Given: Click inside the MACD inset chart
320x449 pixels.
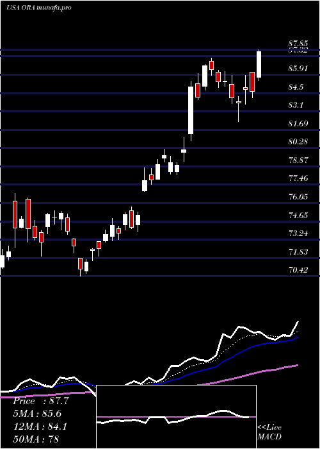Looking at the screenshot, I should (176, 417).
